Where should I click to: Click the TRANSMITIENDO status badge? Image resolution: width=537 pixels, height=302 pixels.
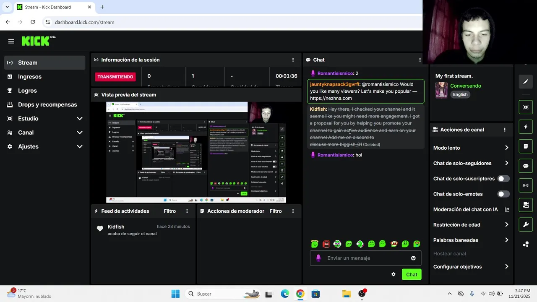click(x=115, y=77)
